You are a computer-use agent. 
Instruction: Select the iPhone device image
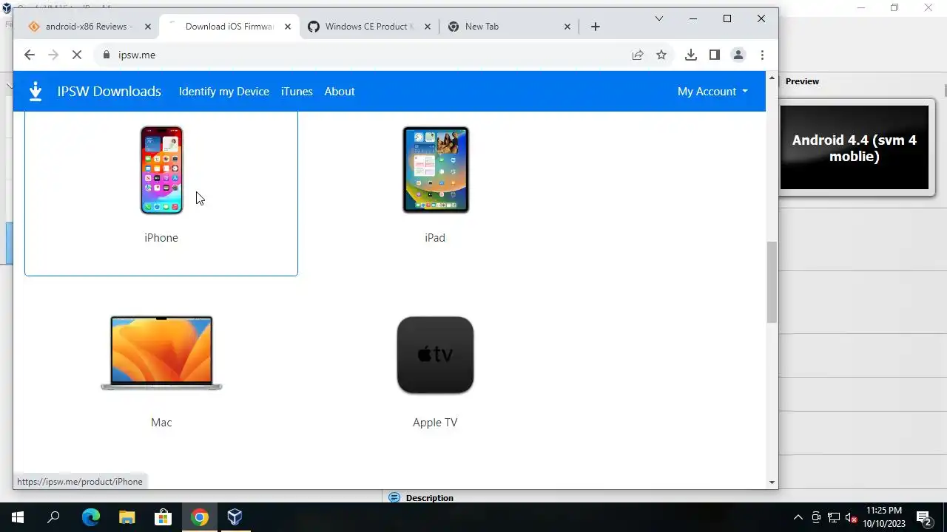(x=161, y=170)
